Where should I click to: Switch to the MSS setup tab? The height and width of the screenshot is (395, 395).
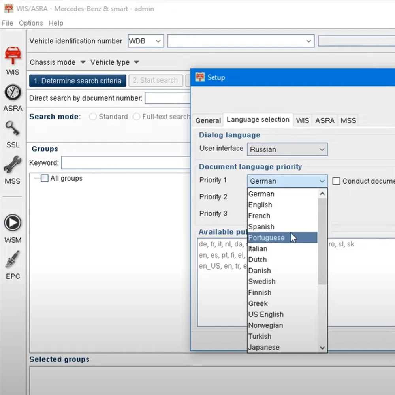[x=348, y=120]
